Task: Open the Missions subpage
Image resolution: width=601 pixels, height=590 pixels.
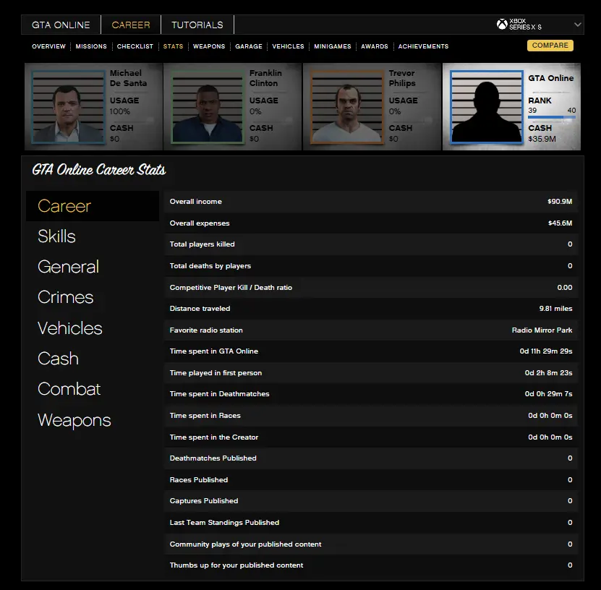Action: (x=91, y=46)
